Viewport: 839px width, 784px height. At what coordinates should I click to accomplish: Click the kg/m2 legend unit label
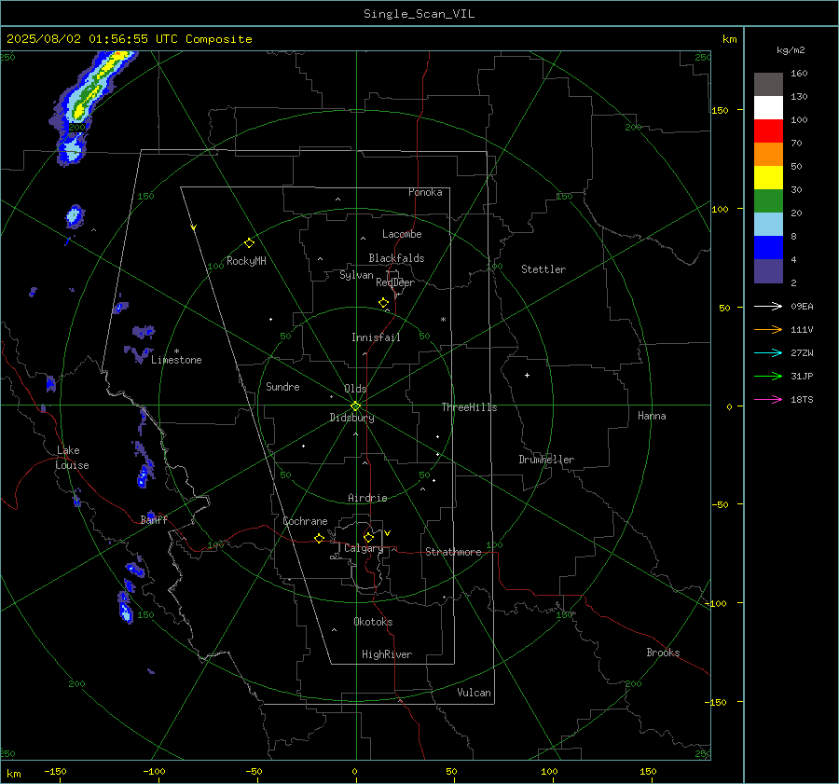tap(791, 50)
